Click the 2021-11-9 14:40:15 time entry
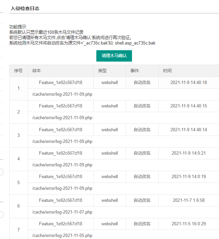The height and width of the screenshot is (239, 219). 189,106
